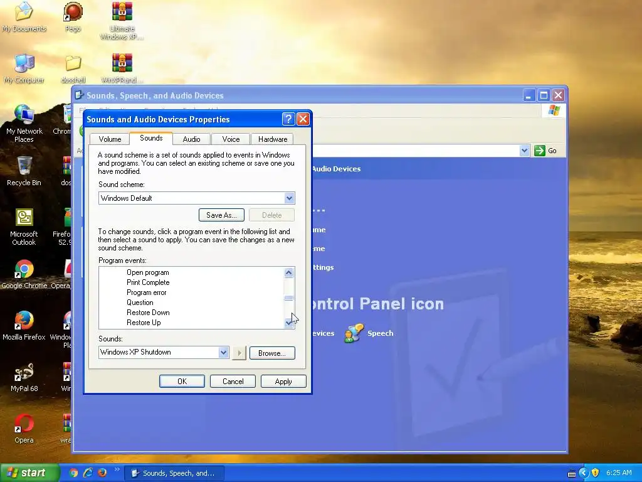642x482 pixels.
Task: Launch Microsoft Outlook from desktop
Action: pyautogui.click(x=24, y=227)
